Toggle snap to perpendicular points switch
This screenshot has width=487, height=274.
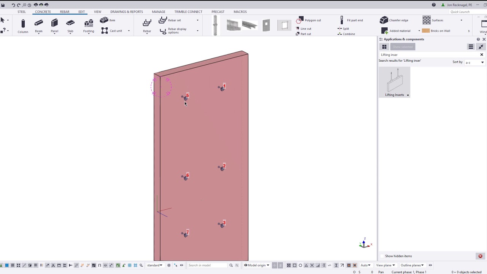click(x=318, y=265)
